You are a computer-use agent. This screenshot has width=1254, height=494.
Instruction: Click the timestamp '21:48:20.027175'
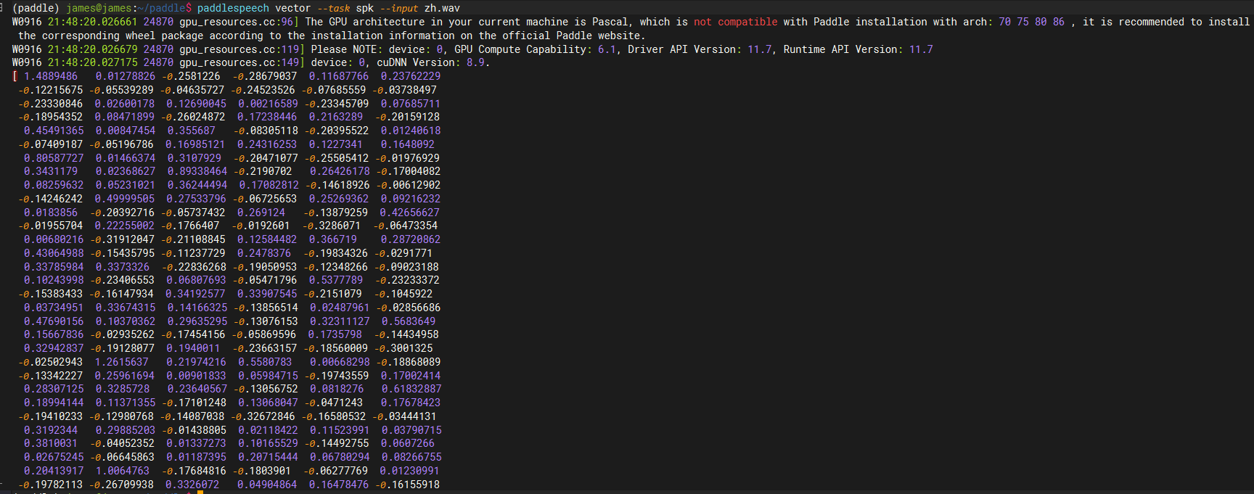click(92, 62)
